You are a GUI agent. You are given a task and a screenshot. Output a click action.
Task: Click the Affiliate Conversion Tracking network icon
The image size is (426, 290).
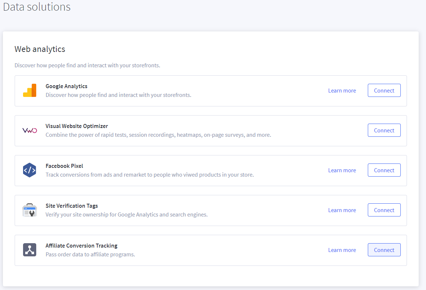pyautogui.click(x=30, y=250)
